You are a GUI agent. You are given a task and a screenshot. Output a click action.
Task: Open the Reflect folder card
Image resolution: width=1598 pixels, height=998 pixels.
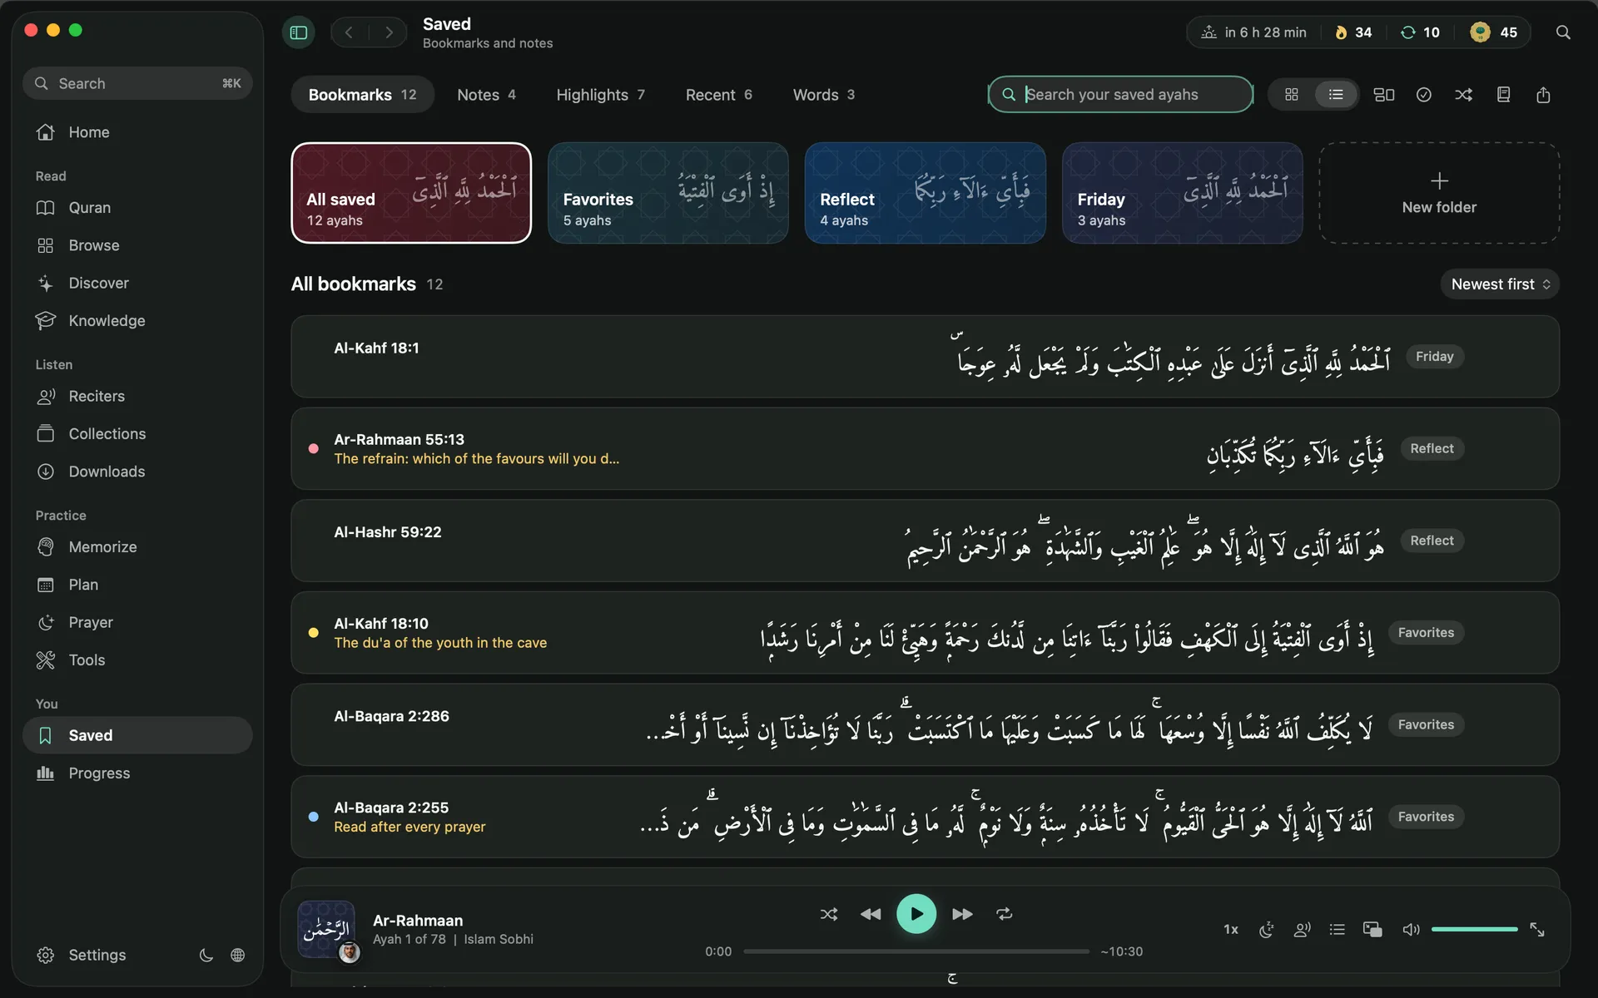pos(926,193)
